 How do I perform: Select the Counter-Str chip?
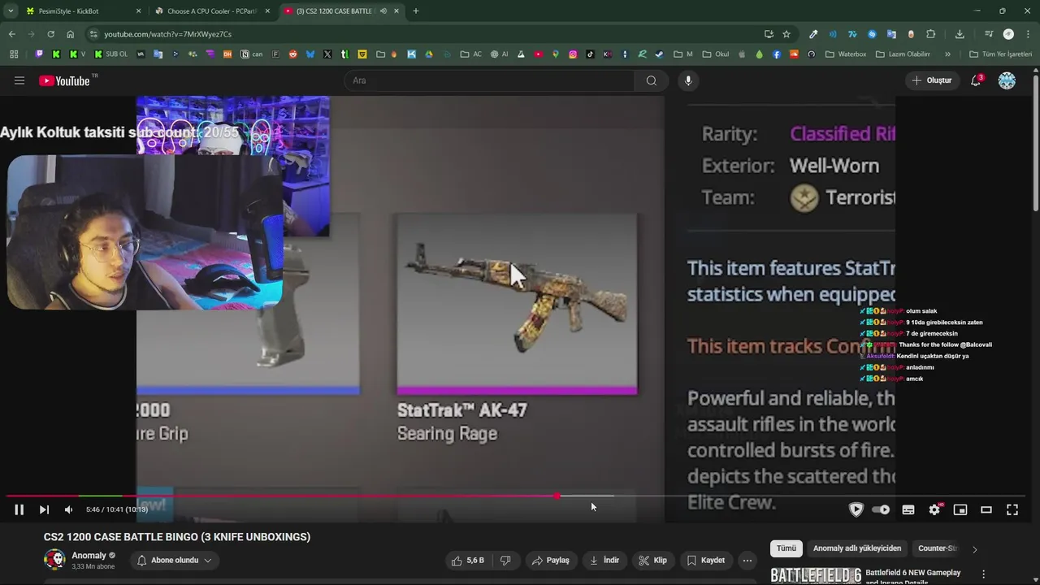point(938,548)
